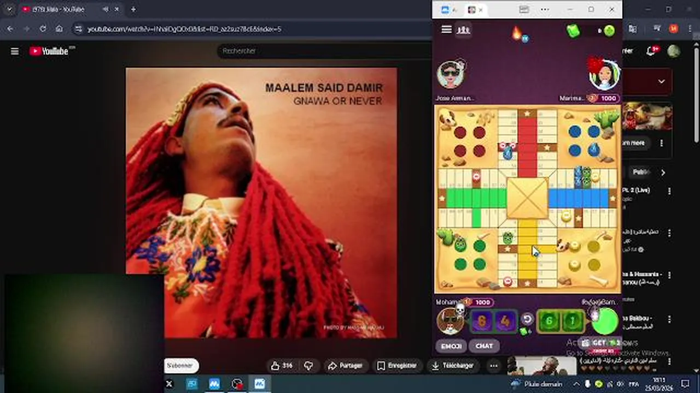Click the Partager share button
This screenshot has width=700, height=393.
(x=346, y=366)
